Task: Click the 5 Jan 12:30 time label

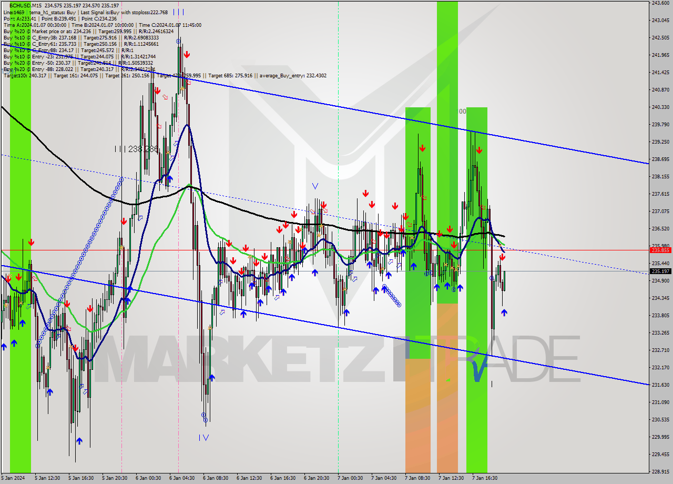Action: pyautogui.click(x=47, y=478)
